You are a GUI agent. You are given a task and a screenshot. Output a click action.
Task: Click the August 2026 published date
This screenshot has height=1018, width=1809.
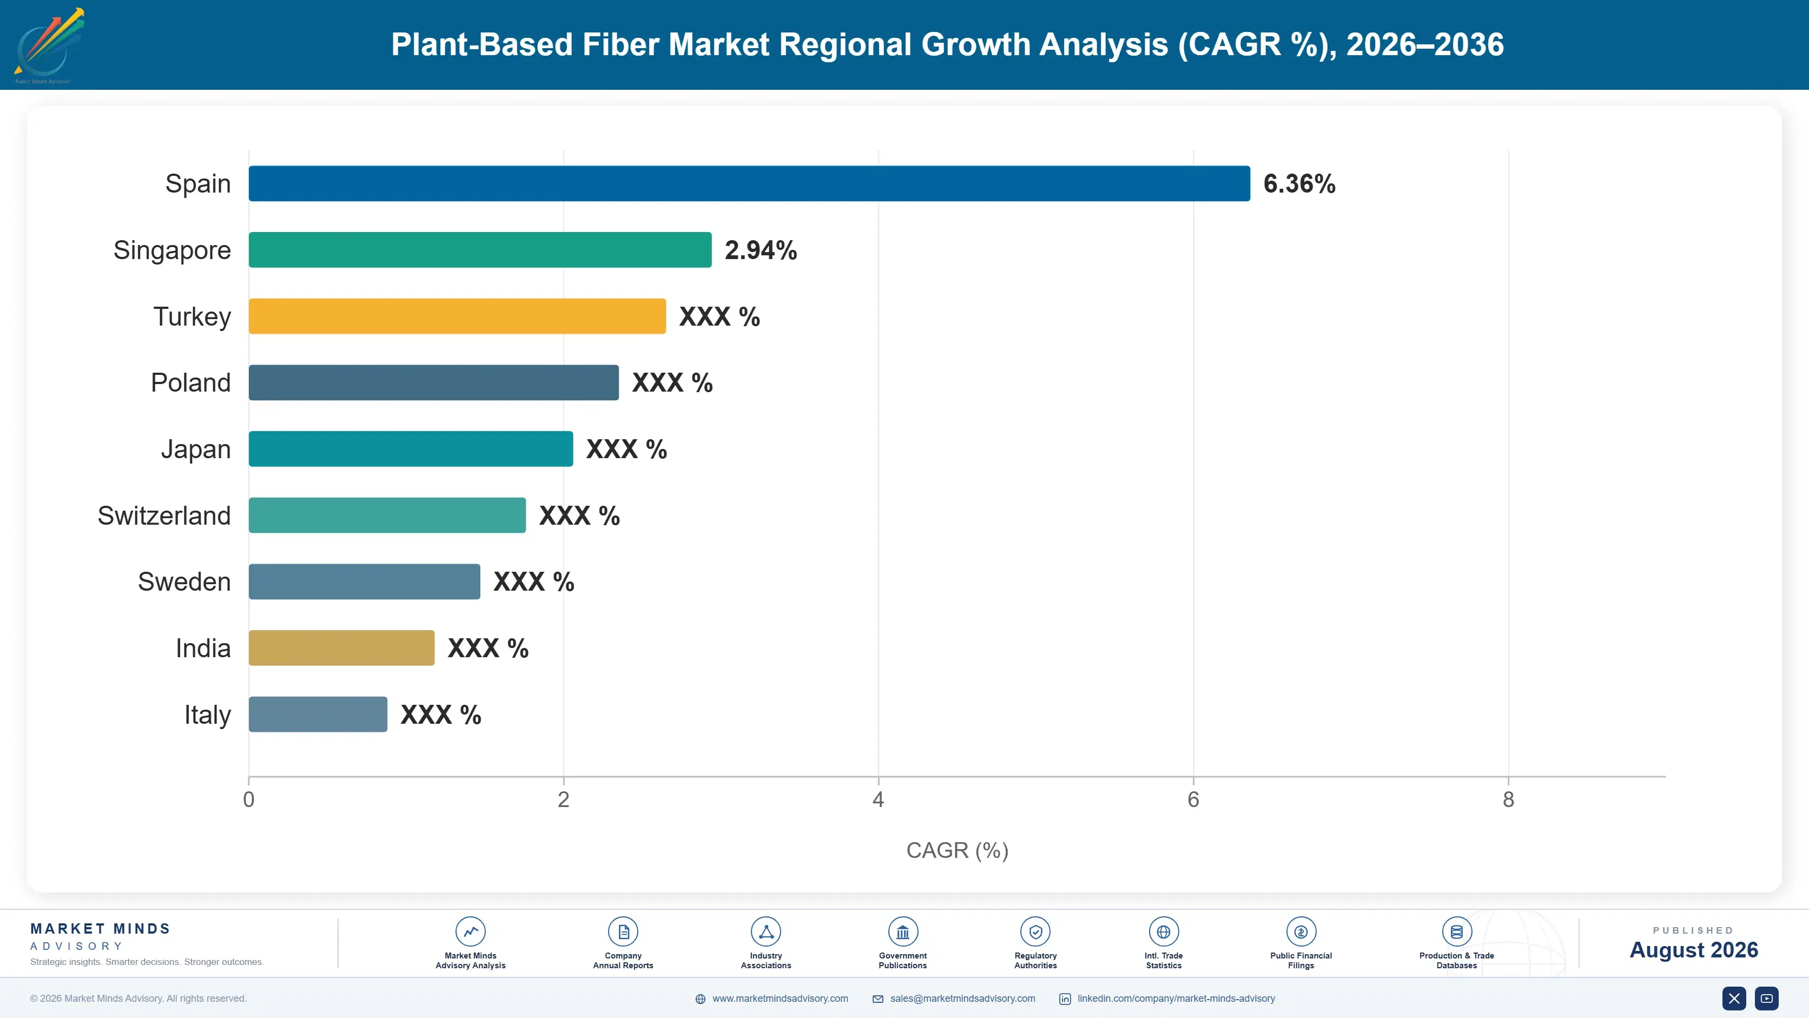pos(1693,950)
